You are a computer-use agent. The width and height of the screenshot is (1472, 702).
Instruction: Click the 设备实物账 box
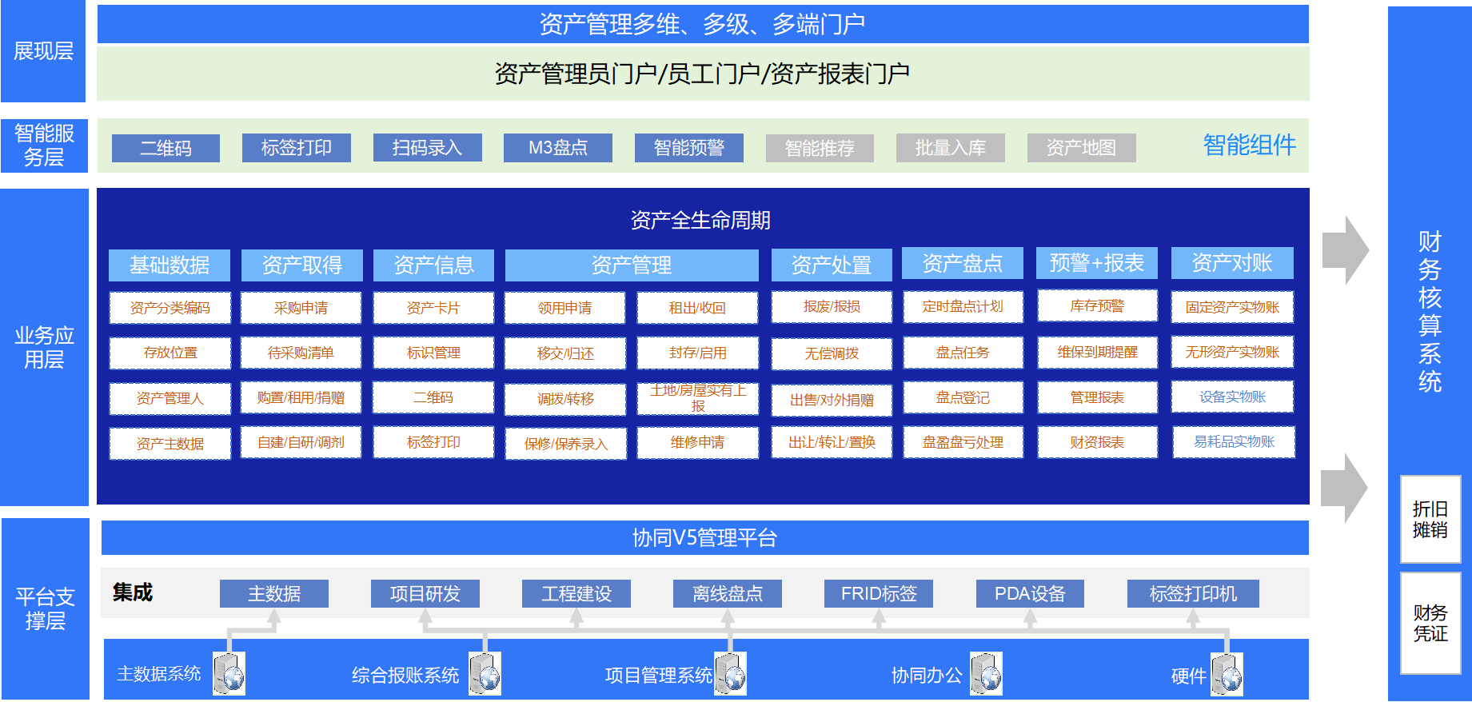1232,397
